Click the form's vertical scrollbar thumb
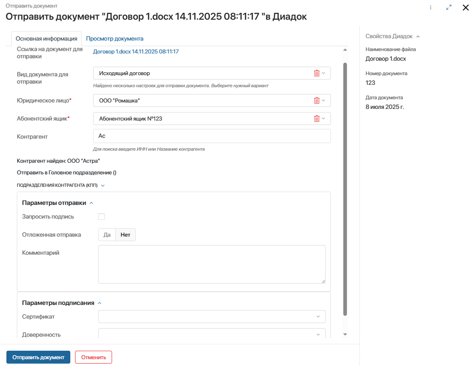The image size is (471, 366). click(x=345, y=189)
